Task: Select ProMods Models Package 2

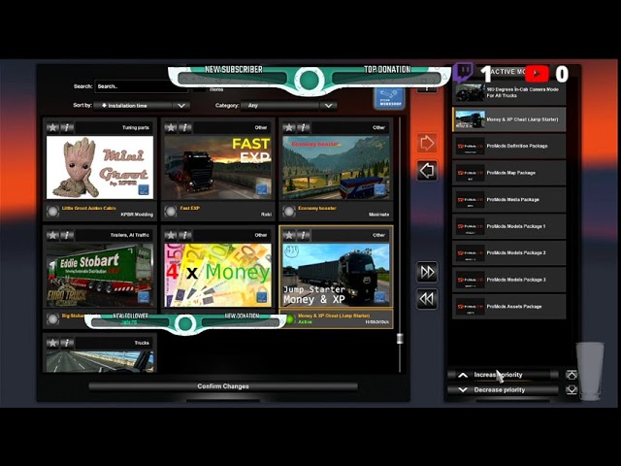Action: [x=508, y=252]
